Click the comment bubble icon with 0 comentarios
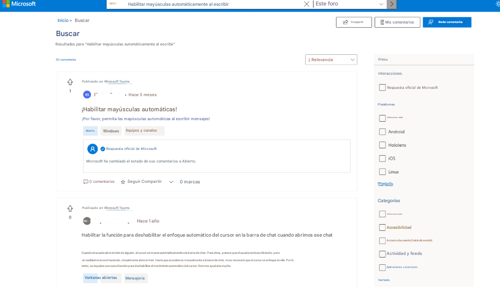The width and height of the screenshot is (500, 292). click(x=86, y=182)
